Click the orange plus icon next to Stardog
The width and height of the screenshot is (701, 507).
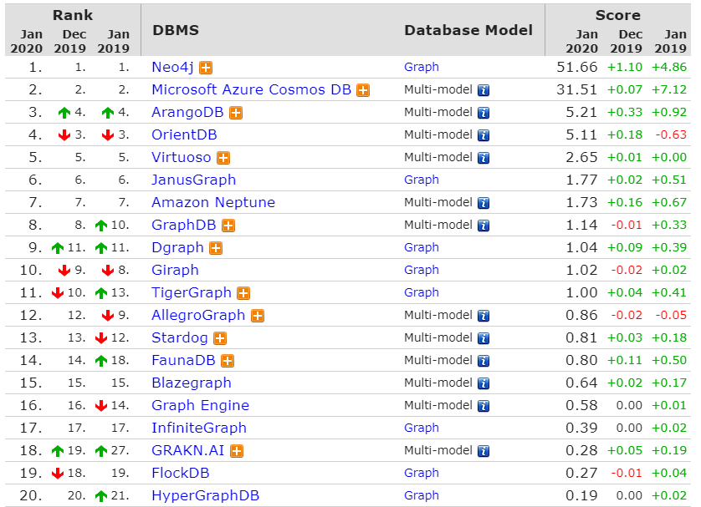tap(220, 338)
